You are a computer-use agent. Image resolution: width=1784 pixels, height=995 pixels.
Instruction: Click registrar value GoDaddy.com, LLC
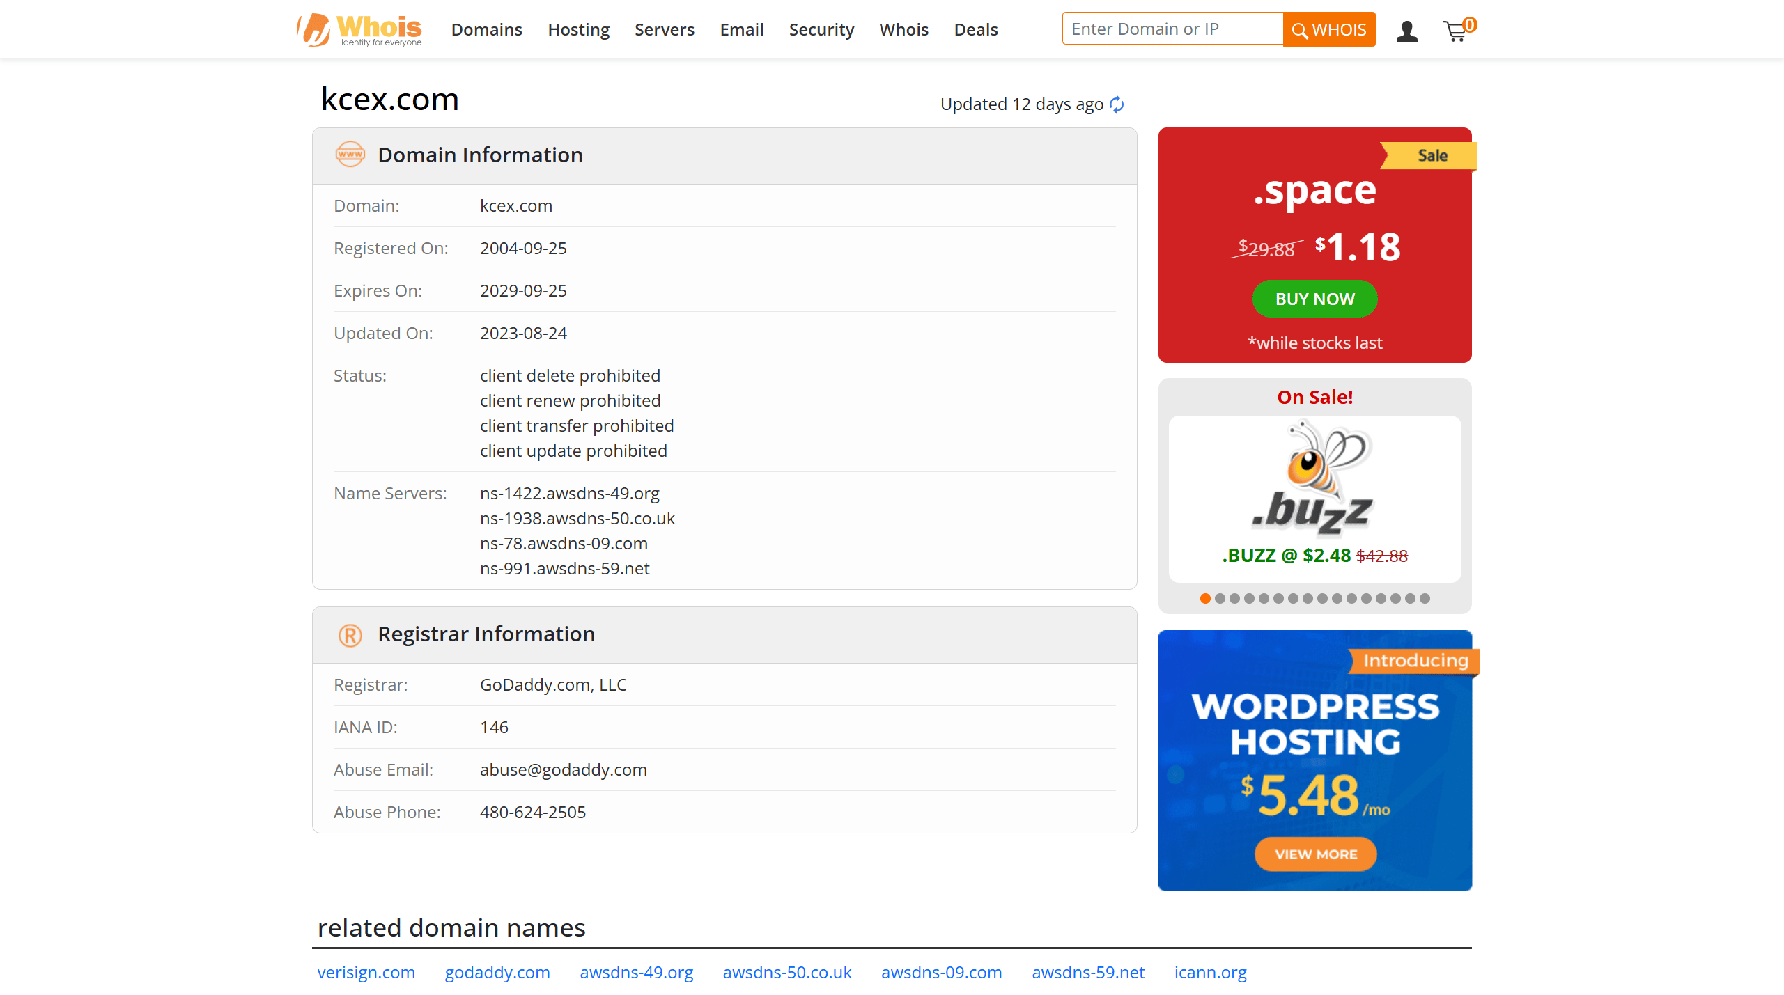553,684
